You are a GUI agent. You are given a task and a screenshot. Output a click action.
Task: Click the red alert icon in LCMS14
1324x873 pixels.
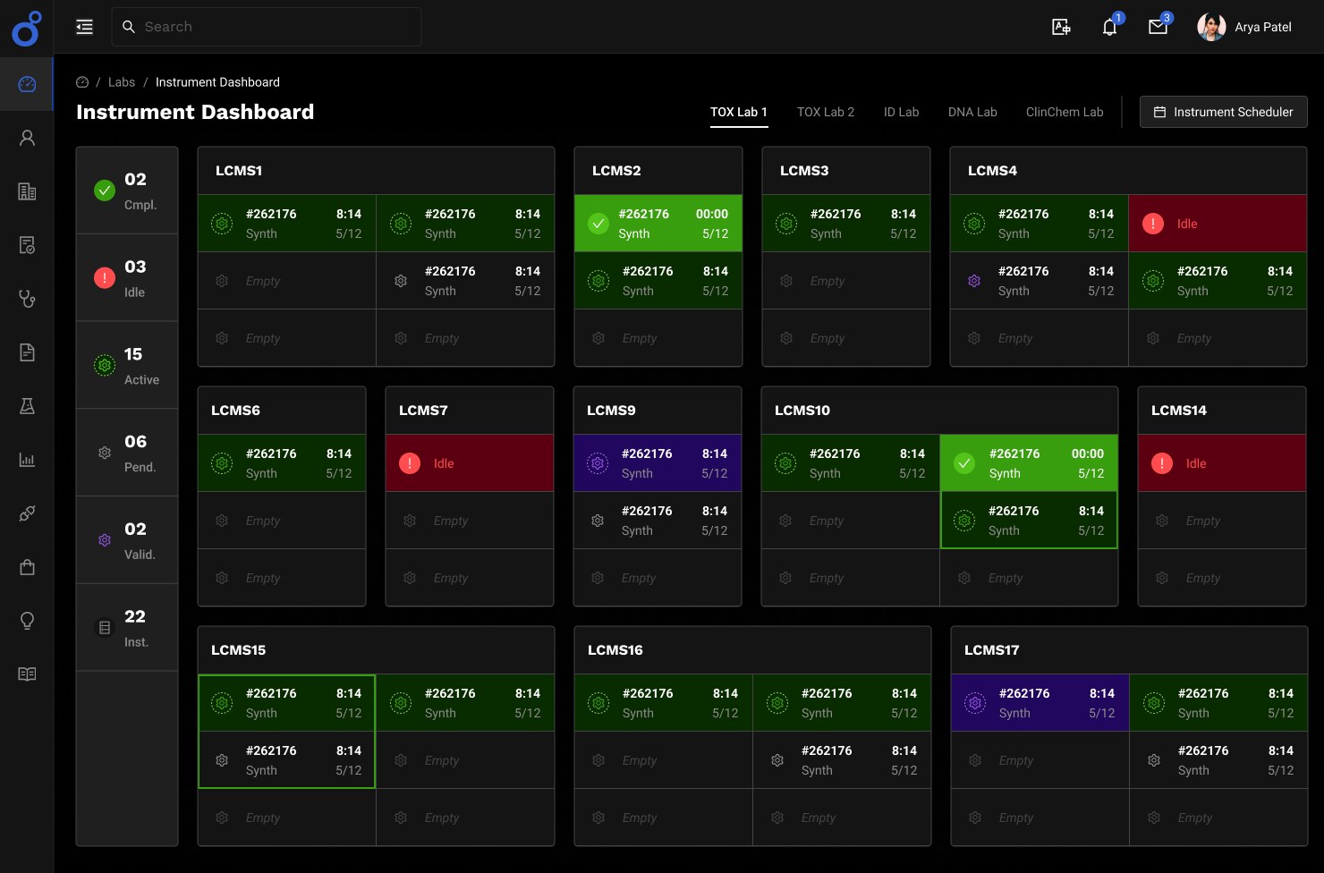tap(1162, 463)
